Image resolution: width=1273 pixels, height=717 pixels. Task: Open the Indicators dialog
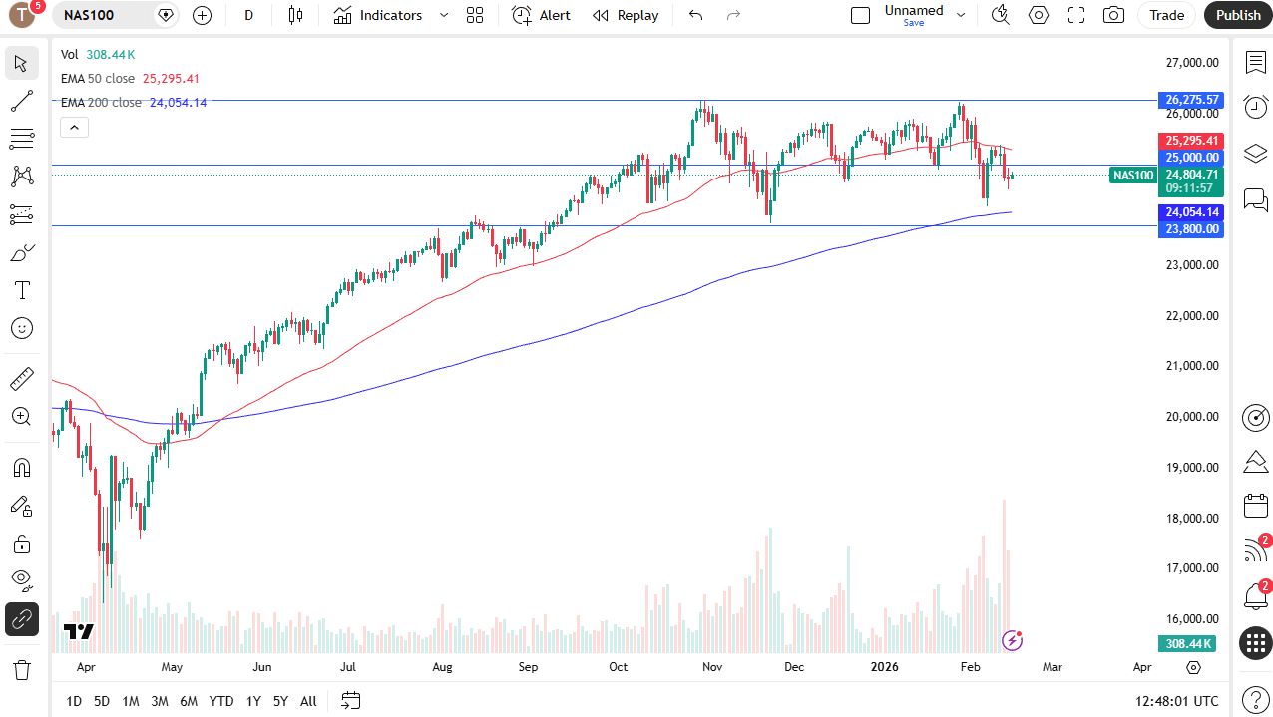(378, 15)
